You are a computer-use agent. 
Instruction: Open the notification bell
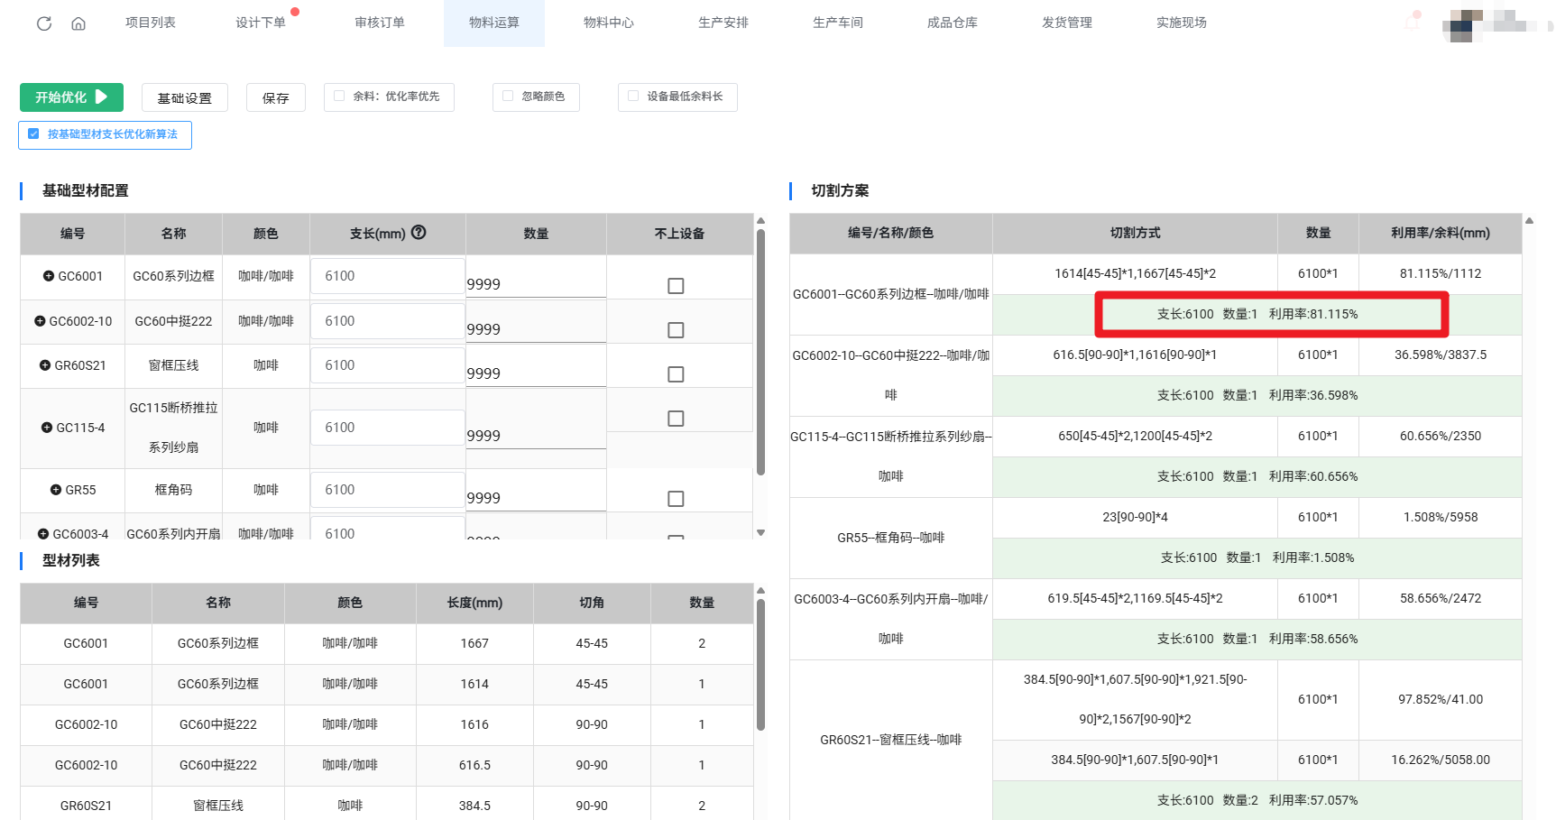click(x=1412, y=23)
